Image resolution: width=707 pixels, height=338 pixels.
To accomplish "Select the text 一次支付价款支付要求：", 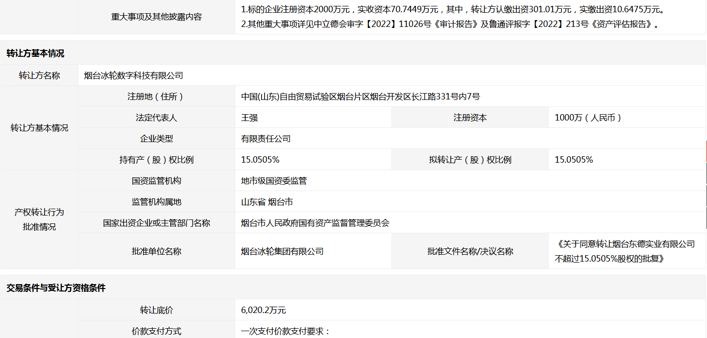I will [x=286, y=331].
